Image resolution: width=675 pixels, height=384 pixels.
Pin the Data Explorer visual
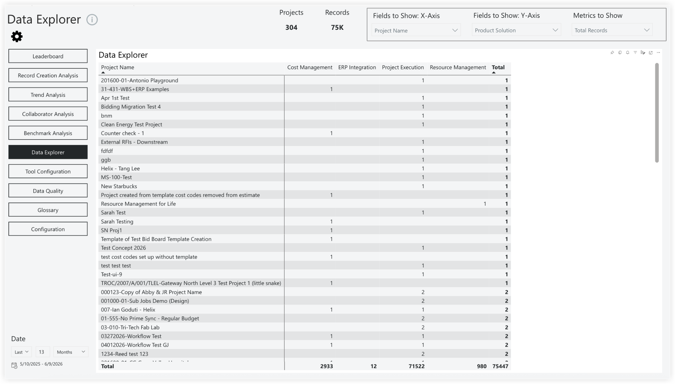[612, 52]
